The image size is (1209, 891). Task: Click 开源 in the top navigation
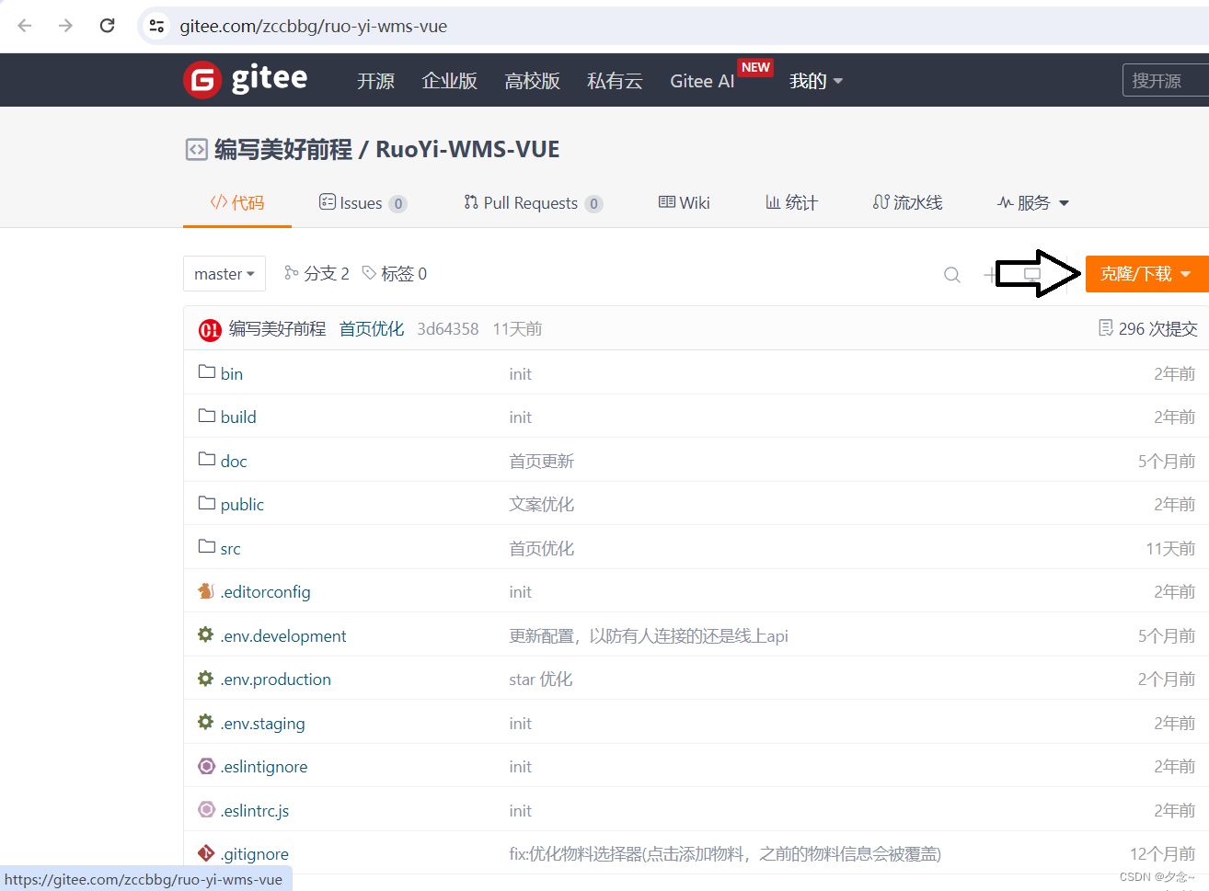(x=375, y=81)
